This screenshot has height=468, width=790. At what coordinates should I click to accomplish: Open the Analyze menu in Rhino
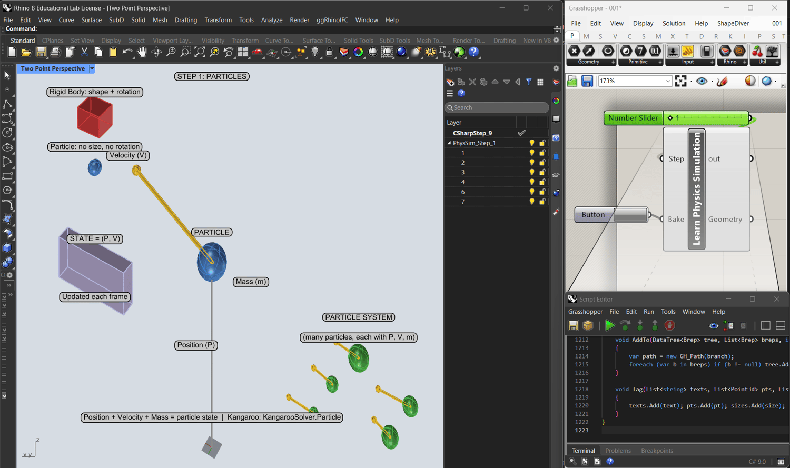271,20
